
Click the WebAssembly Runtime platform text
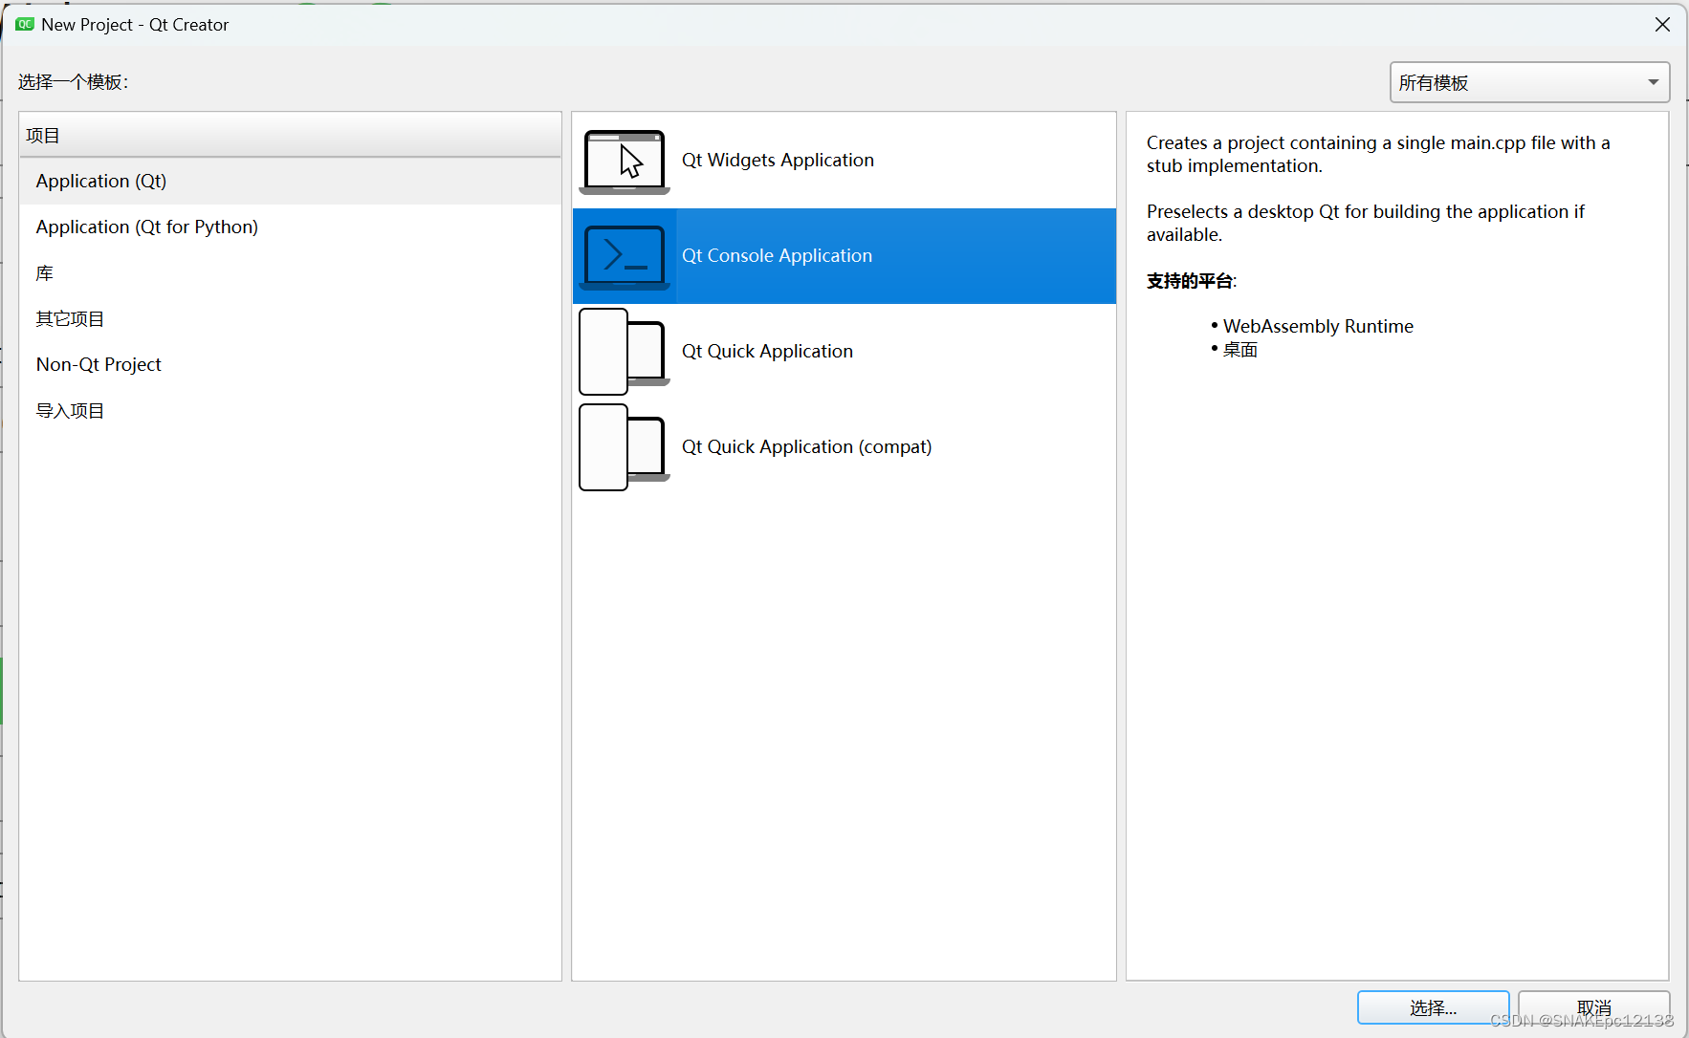point(1318,326)
